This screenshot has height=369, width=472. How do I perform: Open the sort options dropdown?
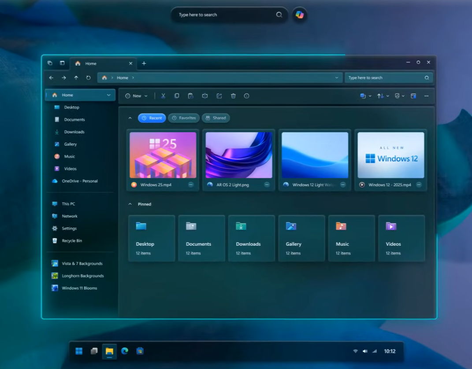pos(383,96)
